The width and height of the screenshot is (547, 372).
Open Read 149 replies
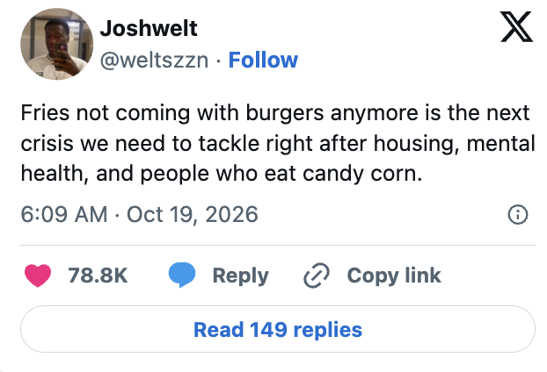[x=278, y=329]
